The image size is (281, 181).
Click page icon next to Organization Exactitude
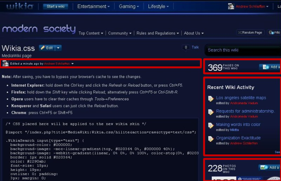(211, 139)
